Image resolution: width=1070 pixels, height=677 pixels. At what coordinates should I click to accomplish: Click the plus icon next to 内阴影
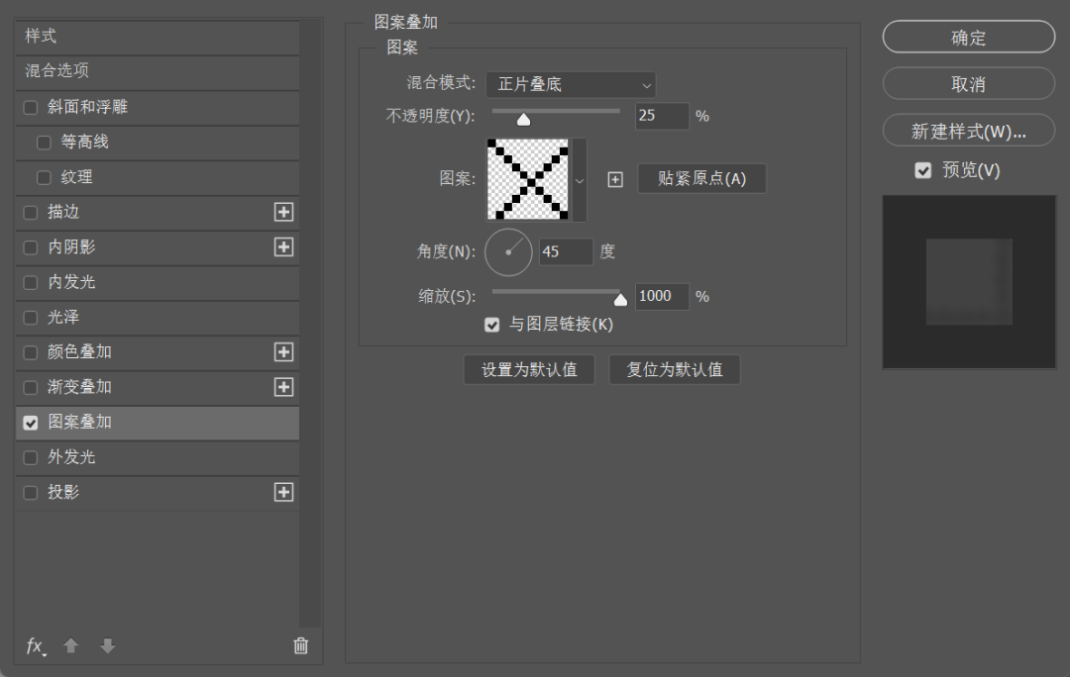285,247
